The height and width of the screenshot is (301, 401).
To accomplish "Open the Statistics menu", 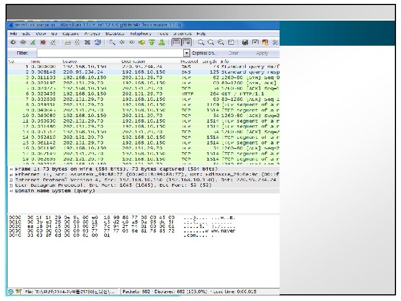I will 115,33.
